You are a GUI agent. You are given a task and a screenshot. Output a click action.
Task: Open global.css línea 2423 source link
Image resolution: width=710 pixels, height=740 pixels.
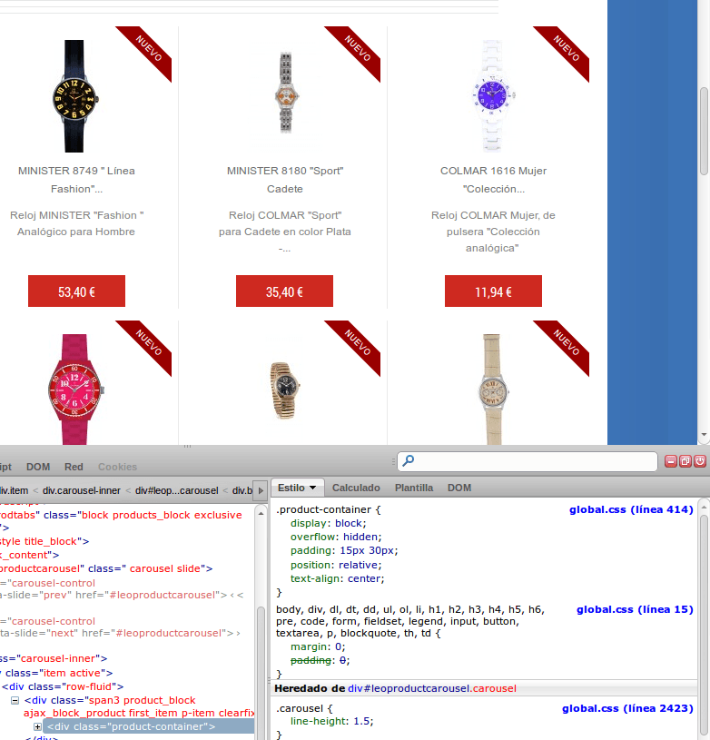click(x=627, y=708)
